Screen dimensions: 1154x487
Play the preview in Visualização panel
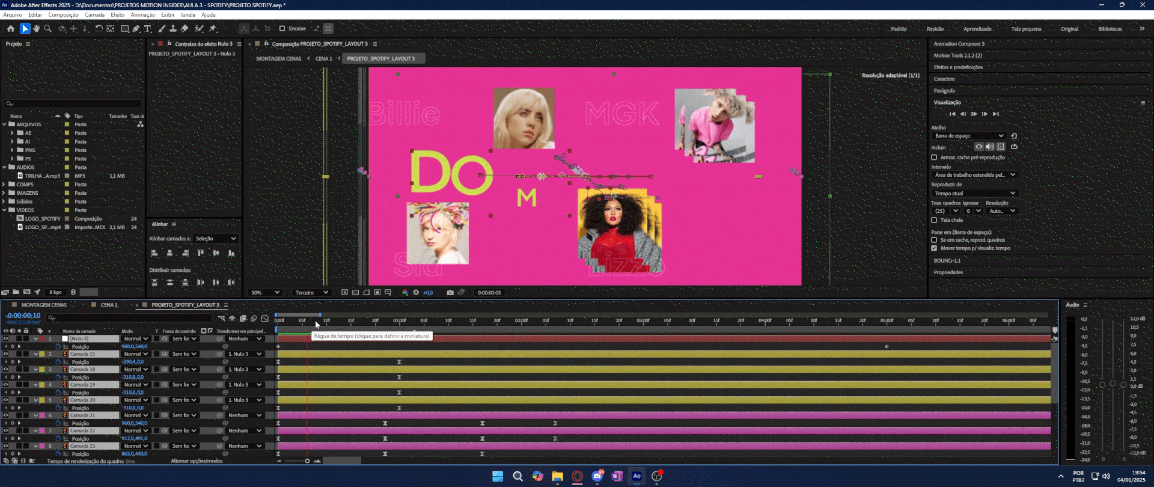coord(974,114)
